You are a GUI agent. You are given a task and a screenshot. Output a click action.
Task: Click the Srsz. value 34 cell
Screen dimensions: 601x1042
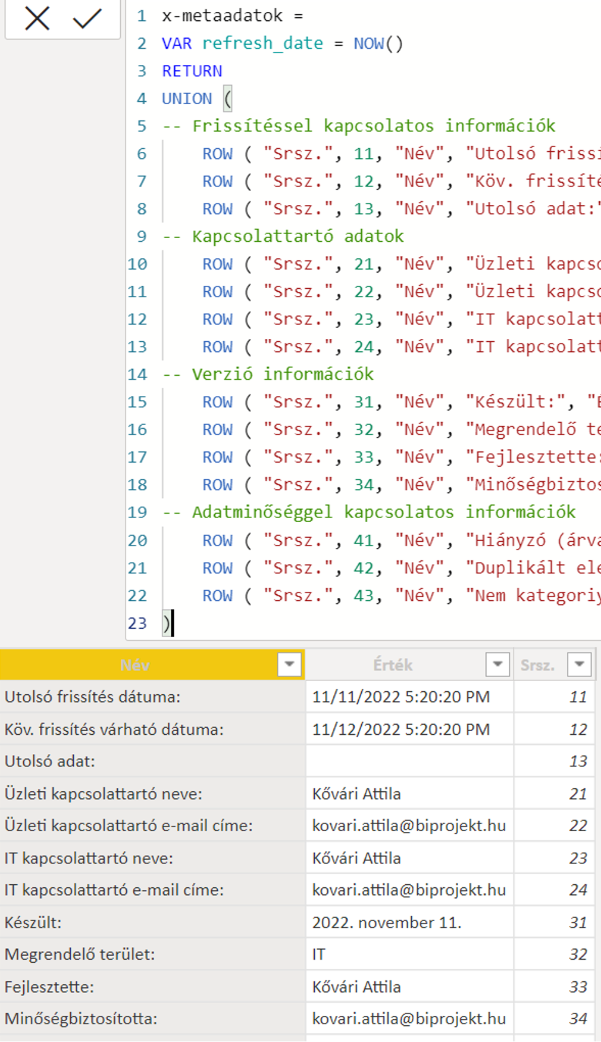tap(578, 1019)
